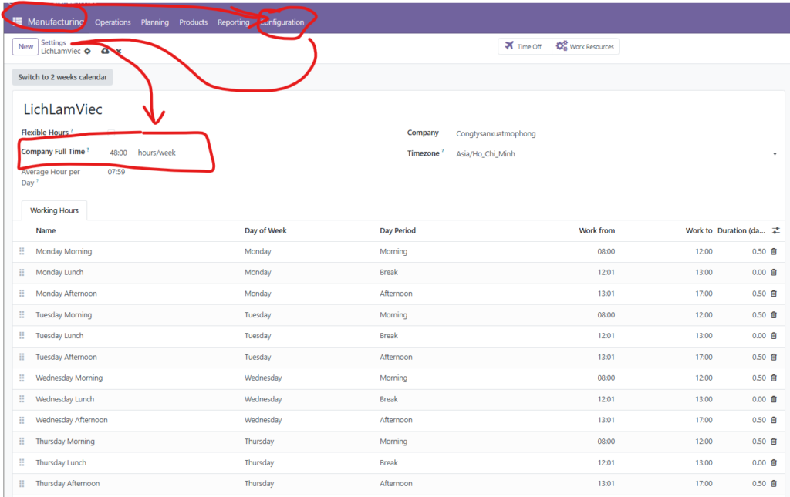Open the Time Off smart button

point(524,47)
